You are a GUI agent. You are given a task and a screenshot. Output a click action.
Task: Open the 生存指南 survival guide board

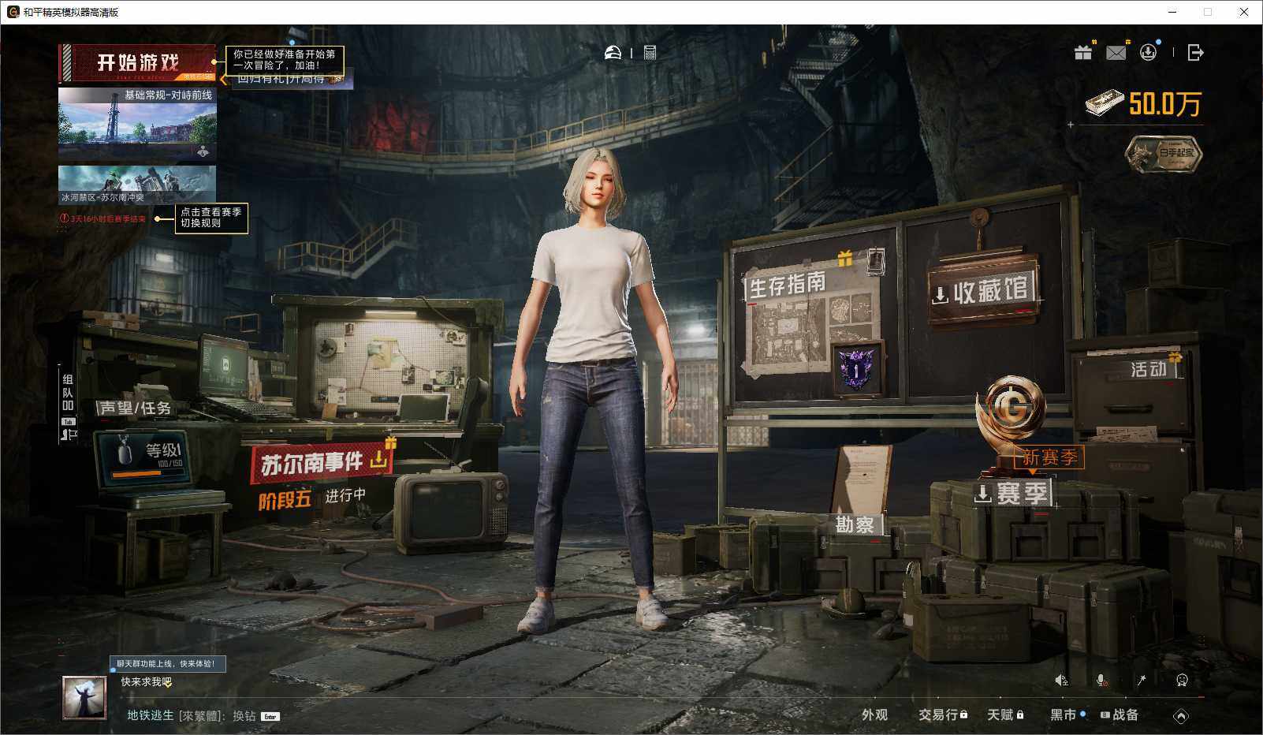pos(787,283)
